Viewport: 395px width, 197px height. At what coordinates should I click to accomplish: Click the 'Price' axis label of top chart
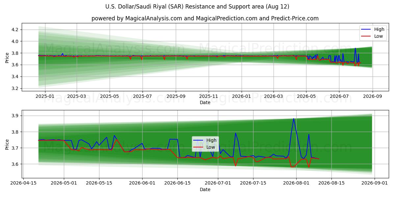click(x=7, y=57)
